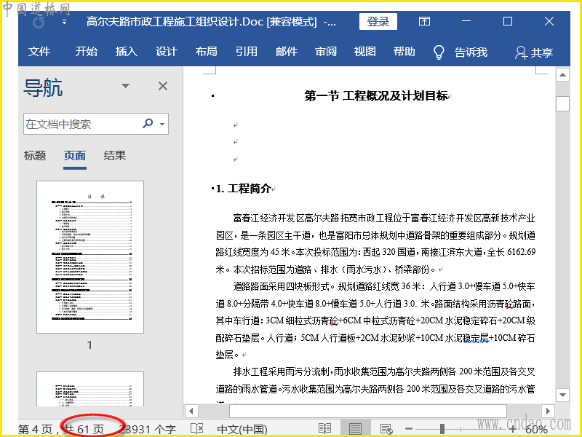
Task: Click the 告诉我 search box label
Action: tap(471, 52)
